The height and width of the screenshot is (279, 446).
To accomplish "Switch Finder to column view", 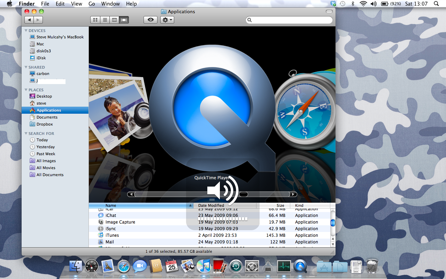I will tap(114, 20).
